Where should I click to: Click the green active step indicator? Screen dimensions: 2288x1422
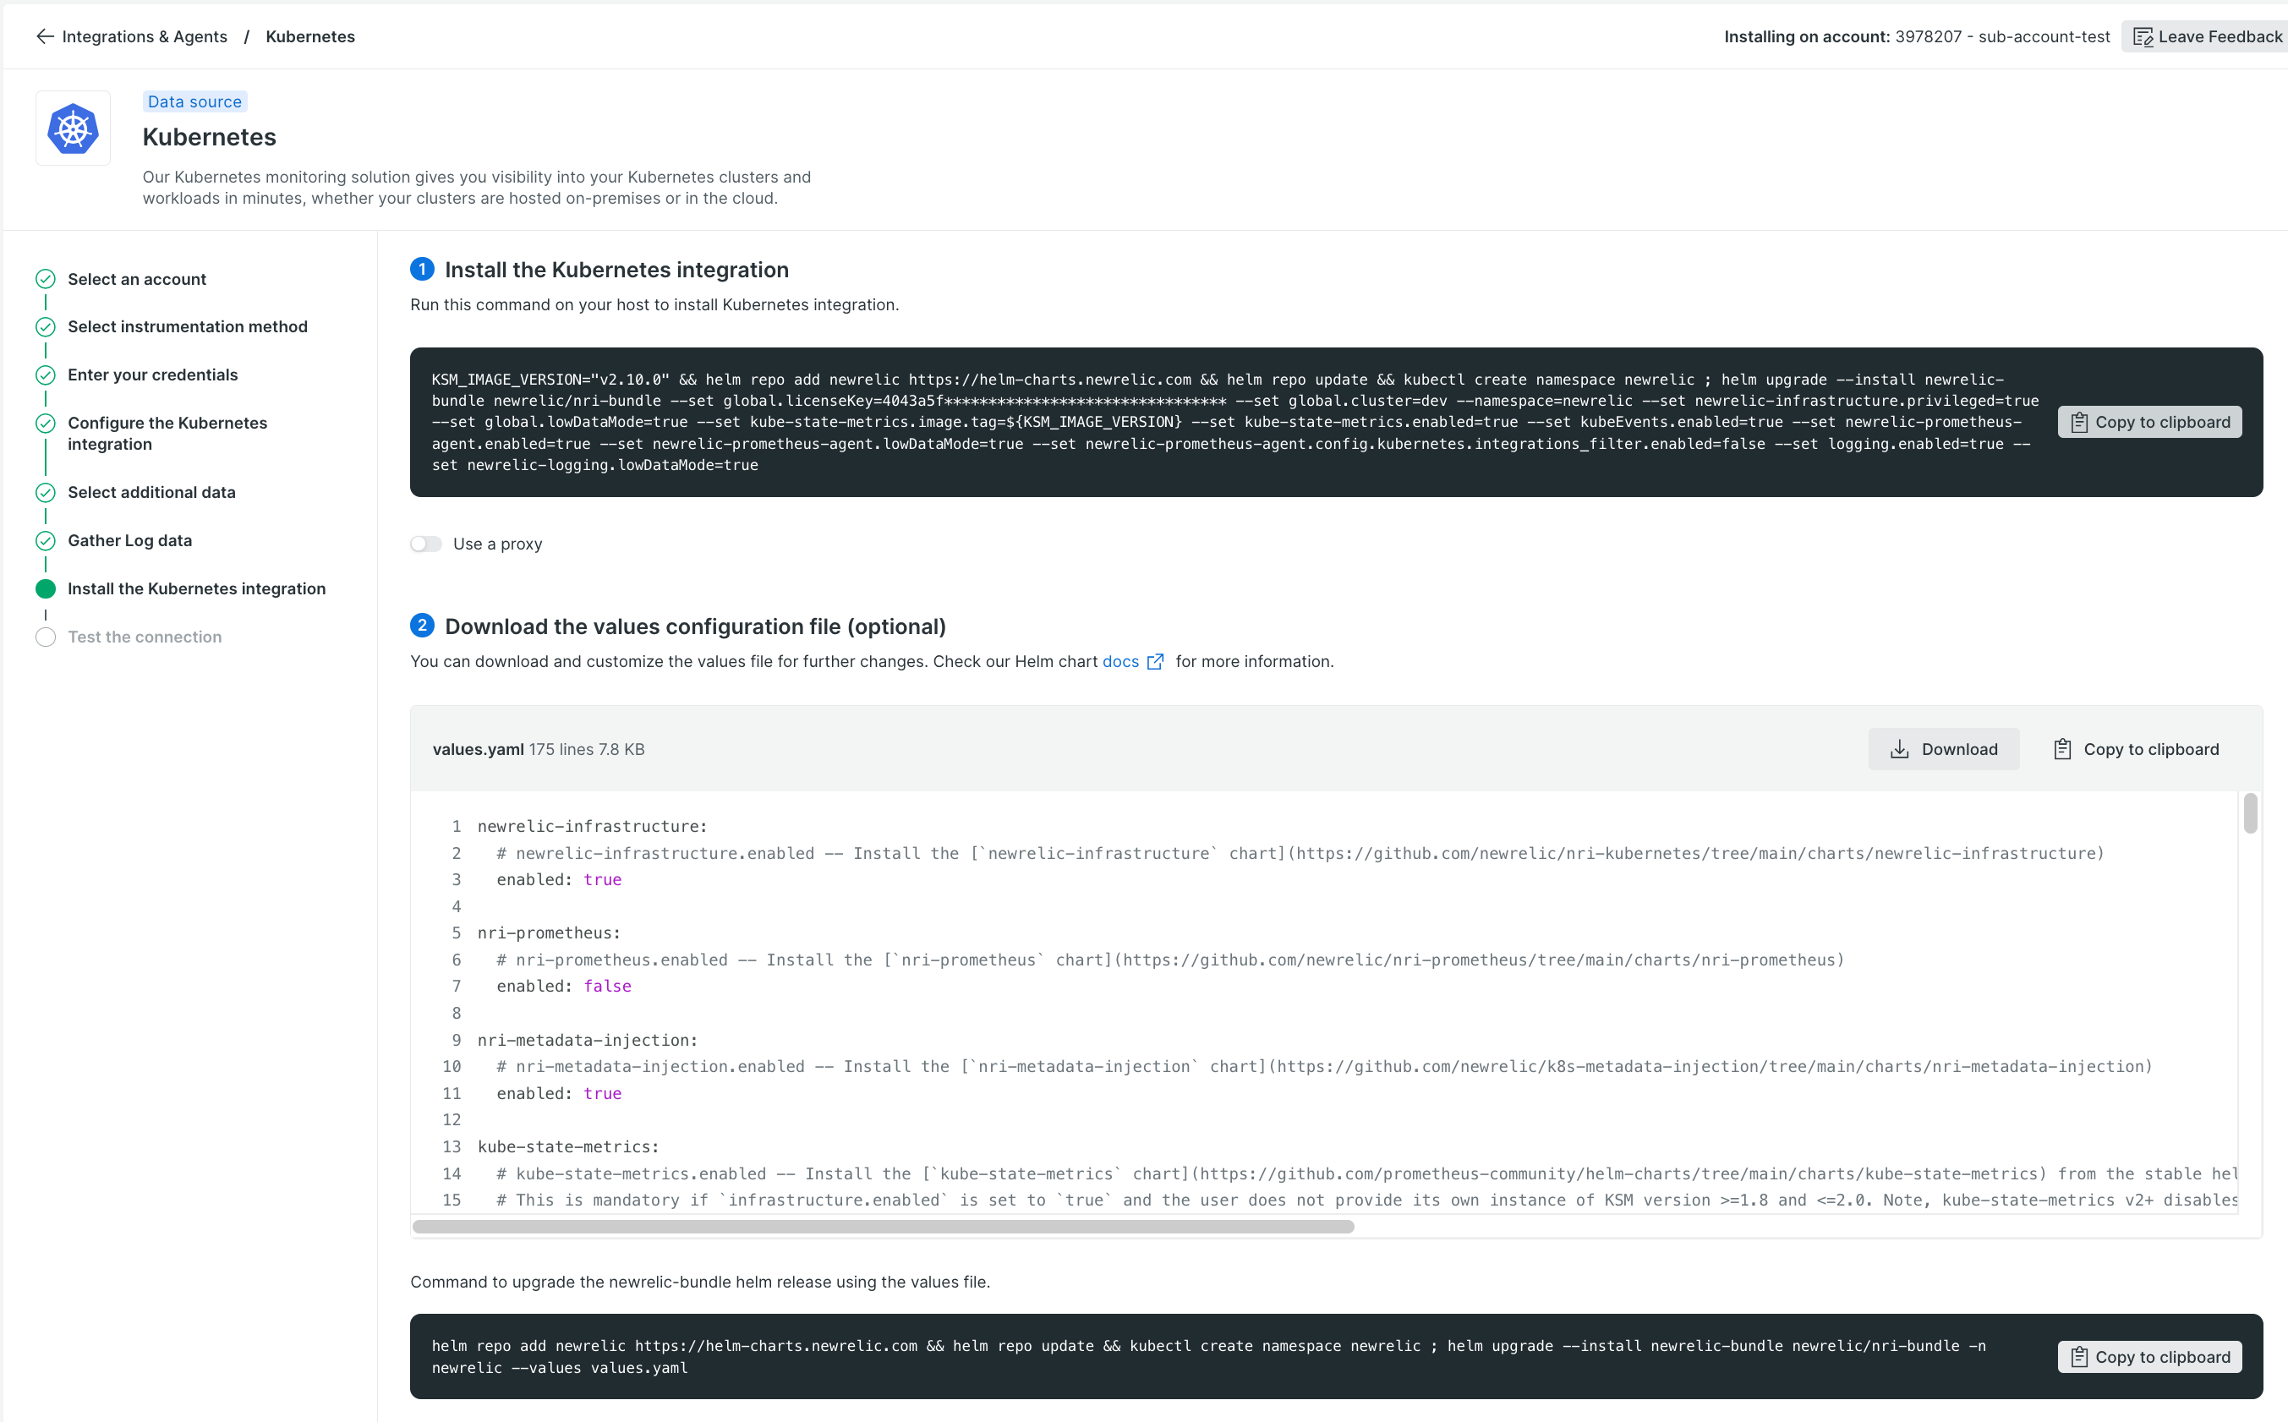(45, 588)
